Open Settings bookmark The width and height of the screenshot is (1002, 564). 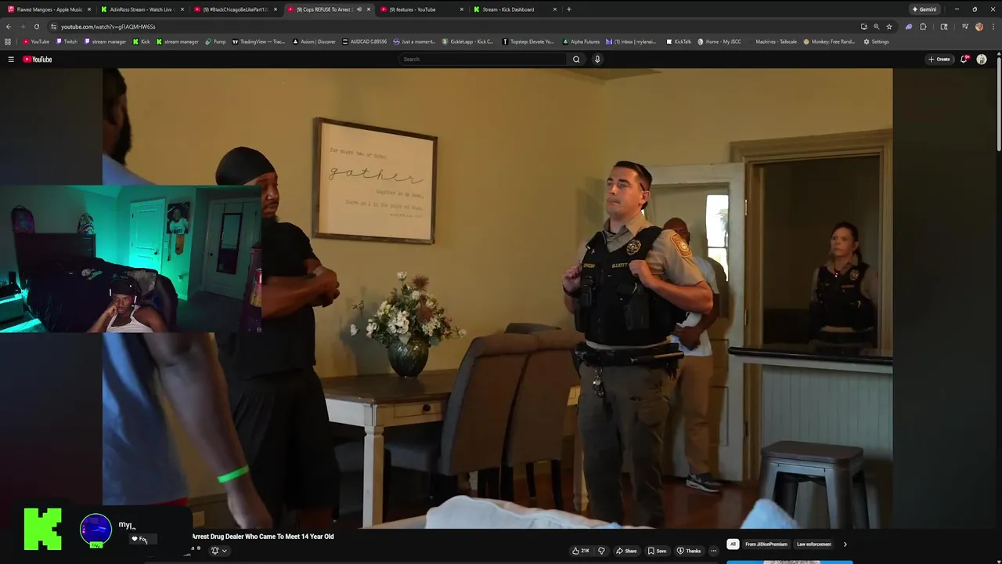pyautogui.click(x=877, y=42)
